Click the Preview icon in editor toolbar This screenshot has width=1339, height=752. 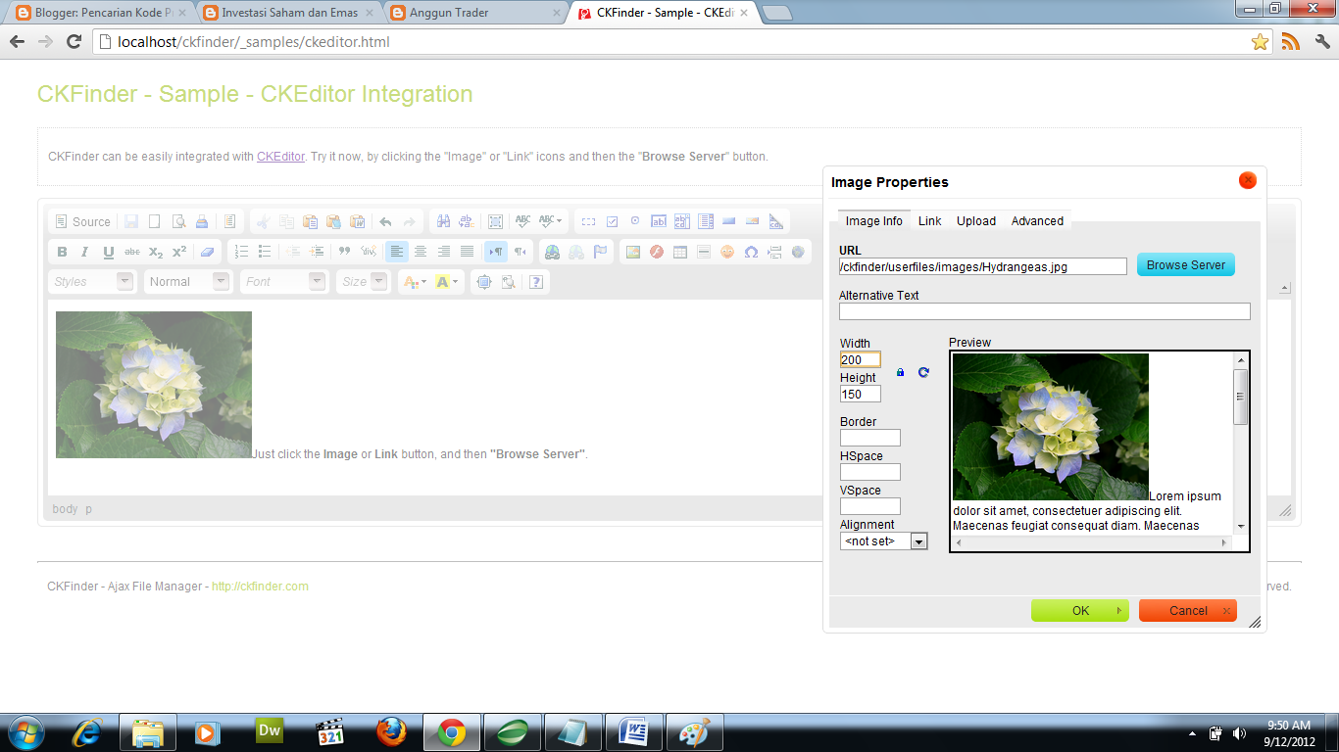click(x=178, y=222)
